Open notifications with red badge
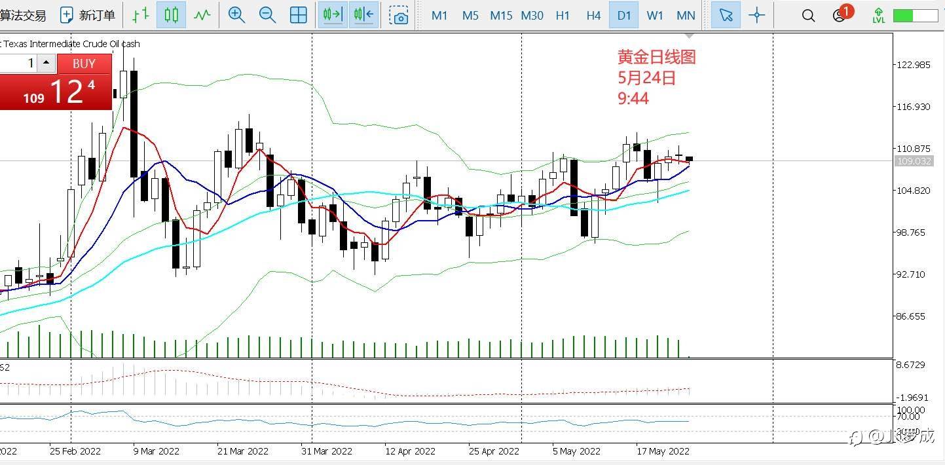Screen dimensions: 945x465 [x=842, y=14]
